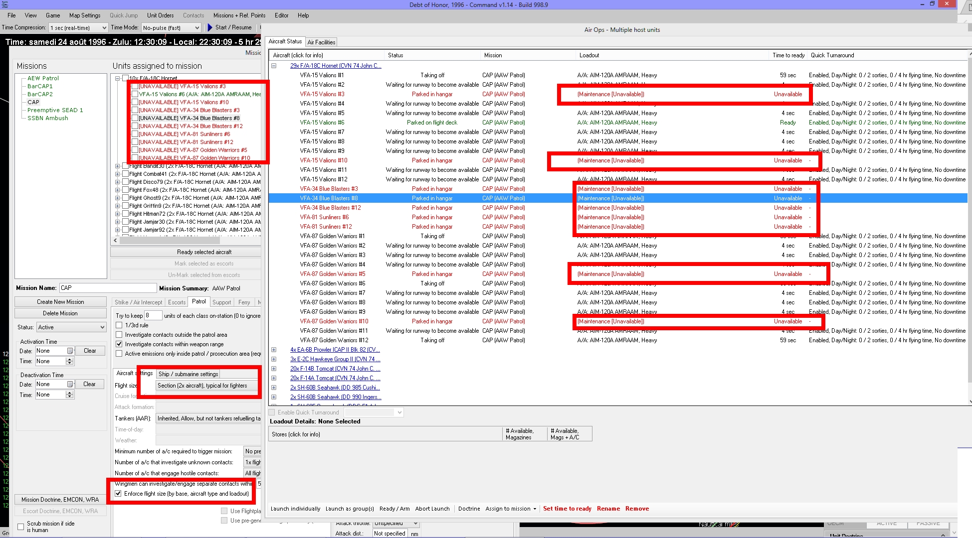
Task: Open the Deactivation Time date calendar picker
Action: point(70,384)
